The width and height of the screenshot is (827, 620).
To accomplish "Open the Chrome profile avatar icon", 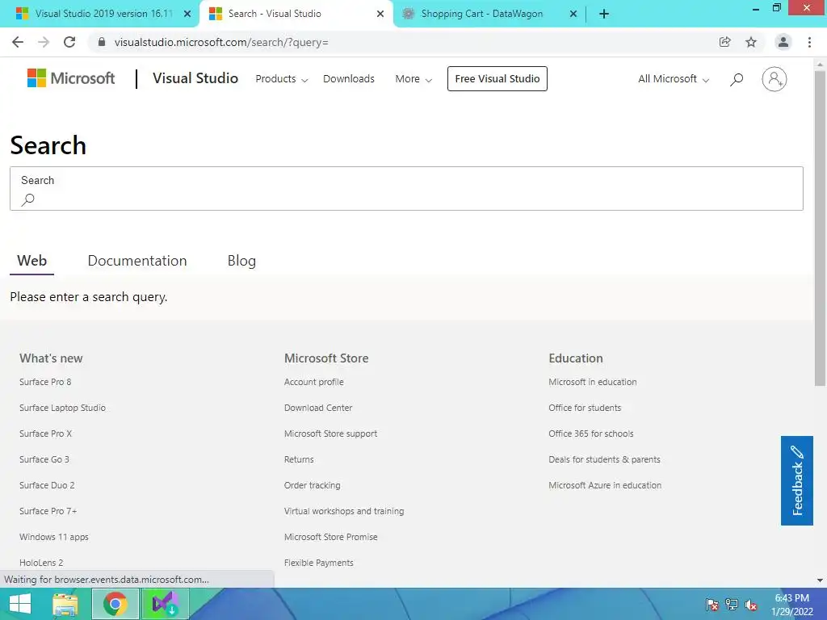I will point(783,42).
